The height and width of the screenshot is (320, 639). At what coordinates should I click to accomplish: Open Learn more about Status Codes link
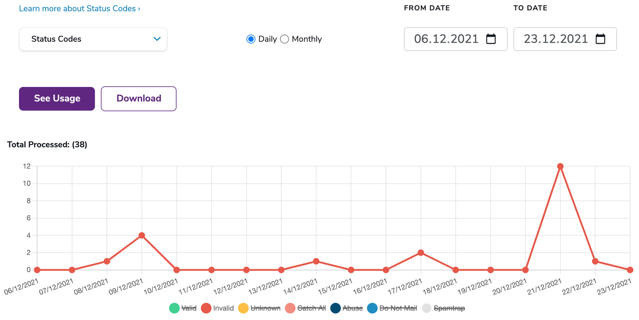[x=79, y=9]
